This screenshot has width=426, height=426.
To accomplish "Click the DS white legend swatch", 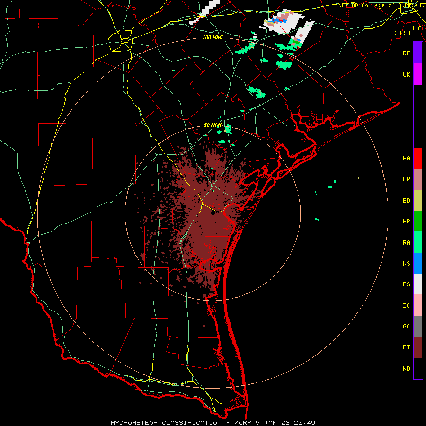I will [x=418, y=284].
